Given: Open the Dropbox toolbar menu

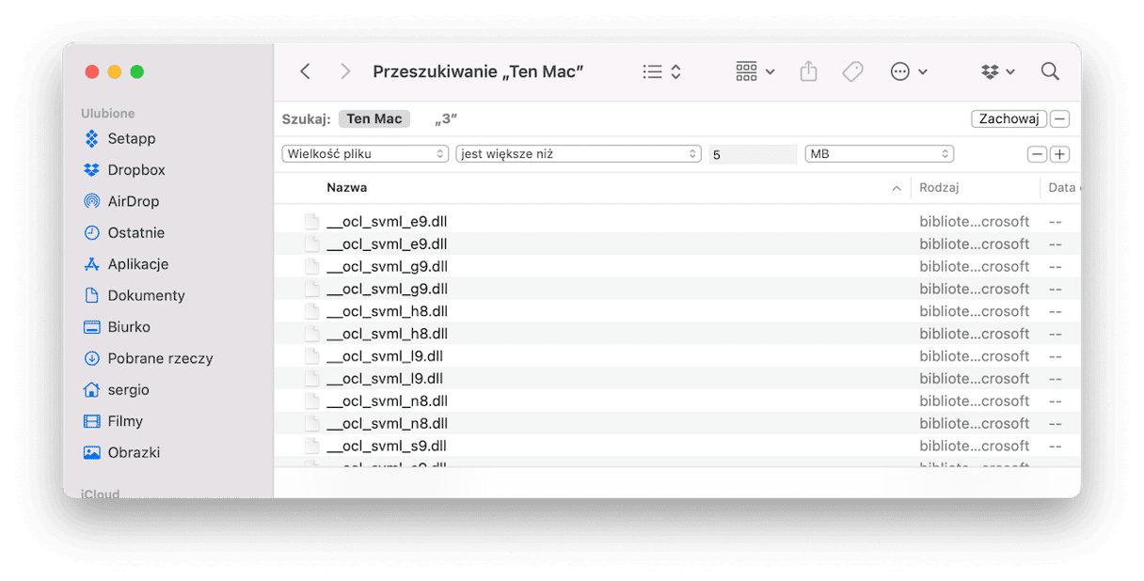Looking at the screenshot, I should pos(997,71).
